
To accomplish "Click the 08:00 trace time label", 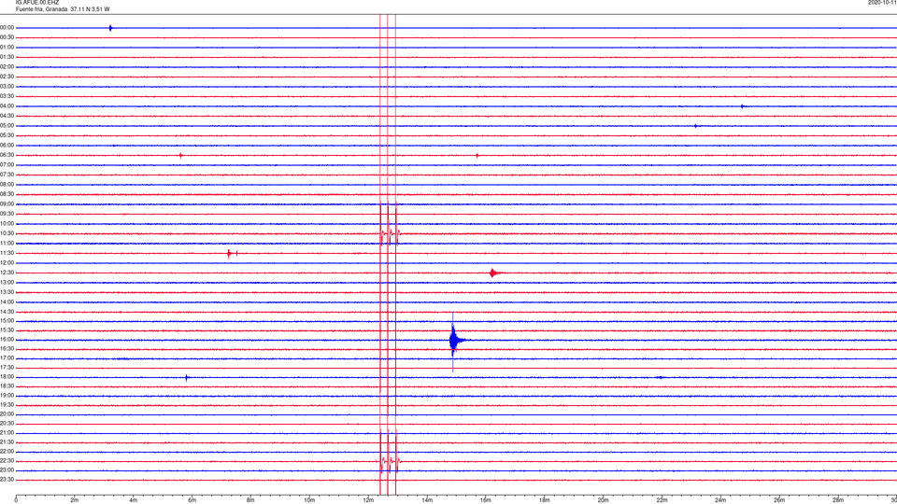I will (7, 185).
